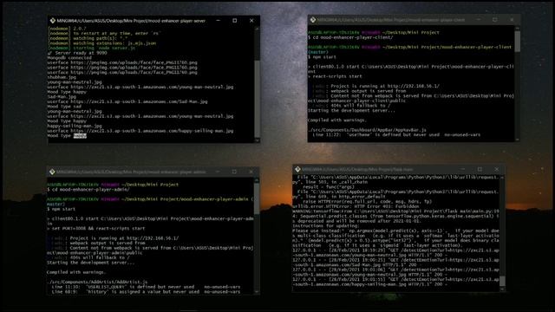
Task: Click the scroll-up arrow in the server terminal
Action: click(258, 29)
